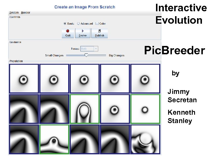
Task: Open the System menu
Action: (x=14, y=13)
